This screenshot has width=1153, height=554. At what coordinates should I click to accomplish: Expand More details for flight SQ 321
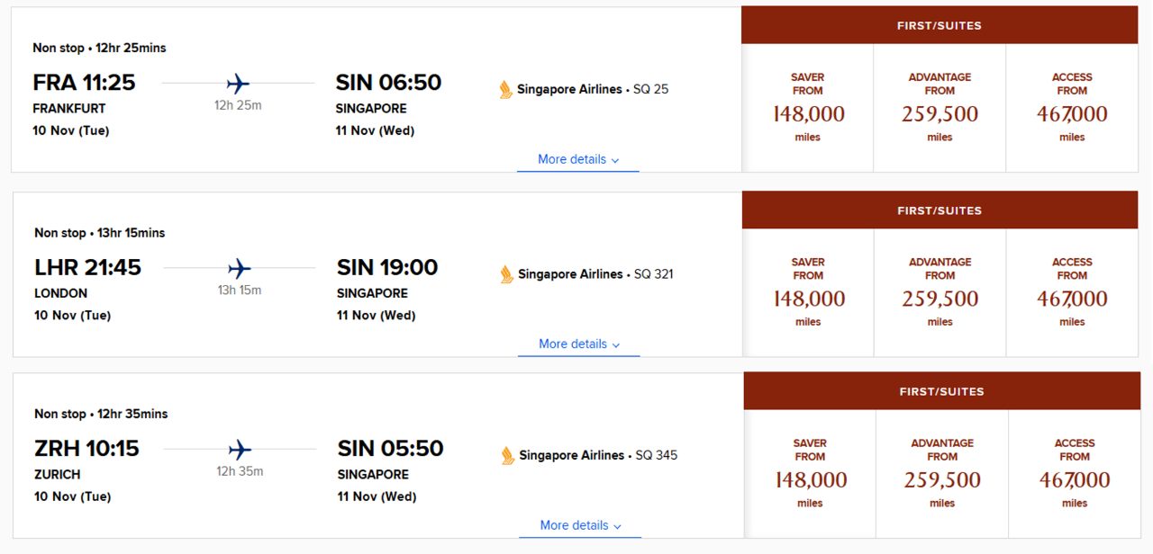point(579,344)
